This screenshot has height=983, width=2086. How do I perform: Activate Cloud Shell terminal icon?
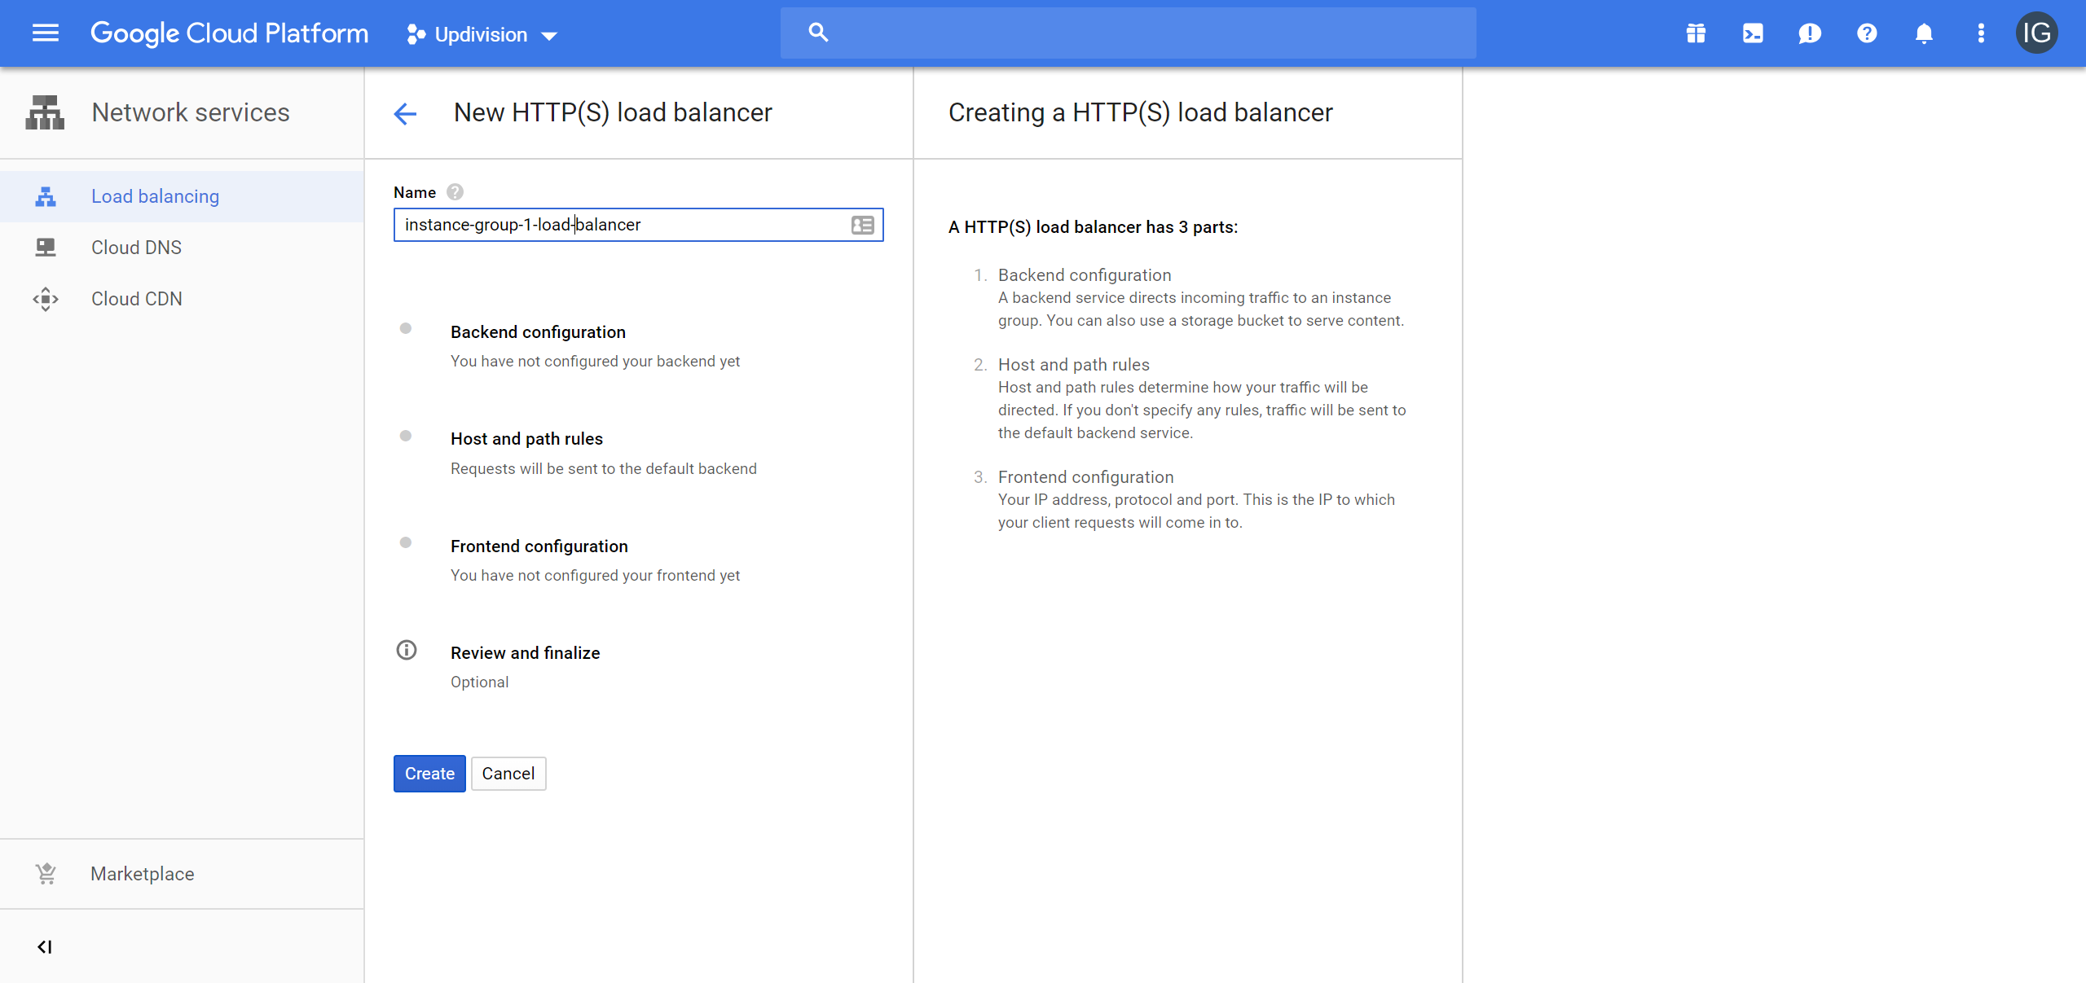[1753, 33]
